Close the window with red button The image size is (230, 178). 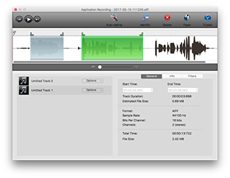[16, 10]
